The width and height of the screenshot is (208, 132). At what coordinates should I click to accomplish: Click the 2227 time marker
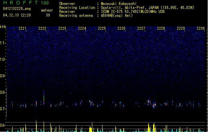[x=141, y=28]
